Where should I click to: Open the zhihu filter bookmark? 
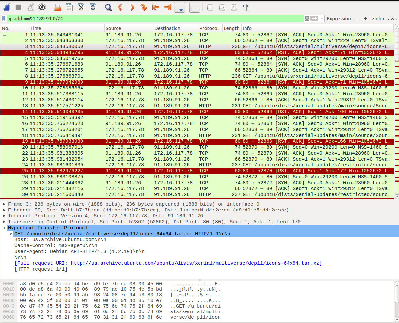pyautogui.click(x=378, y=19)
